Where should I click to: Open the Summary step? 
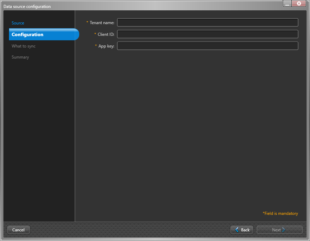pyautogui.click(x=20, y=57)
